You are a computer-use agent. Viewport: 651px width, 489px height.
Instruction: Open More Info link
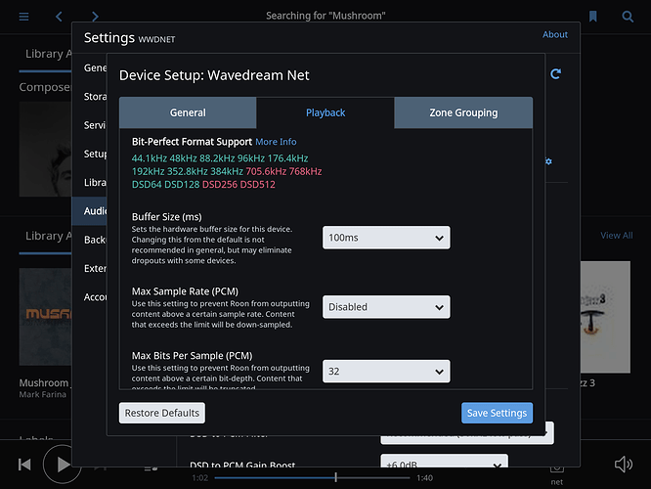[x=276, y=142]
